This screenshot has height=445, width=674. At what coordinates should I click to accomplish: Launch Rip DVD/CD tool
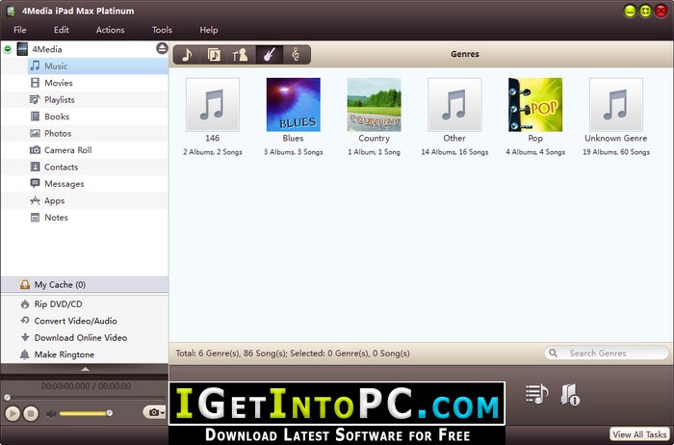52,304
